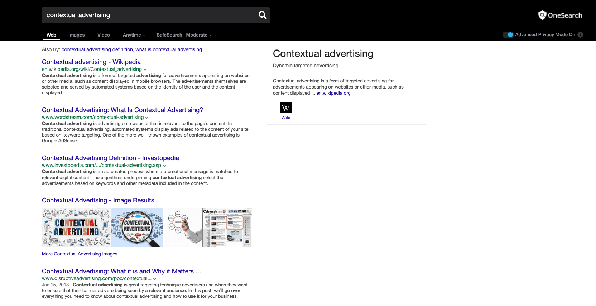This screenshot has height=306, width=596.
Task: Try 'contextual advertising definition' suggestion
Action: [97, 49]
